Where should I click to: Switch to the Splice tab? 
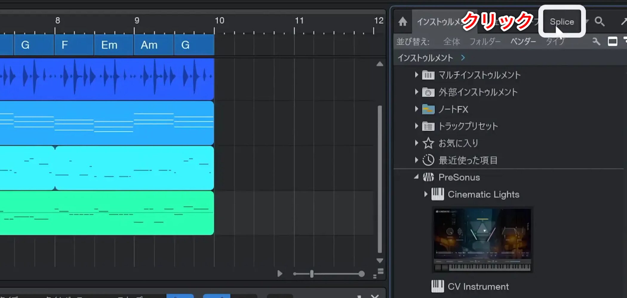tap(562, 22)
